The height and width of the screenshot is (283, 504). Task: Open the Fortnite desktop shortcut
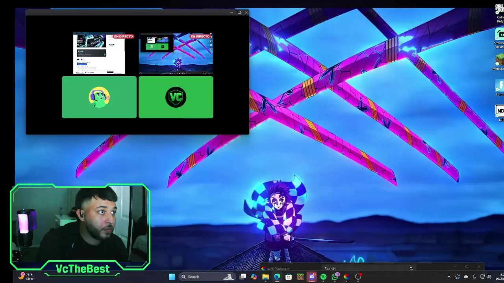coord(500,88)
